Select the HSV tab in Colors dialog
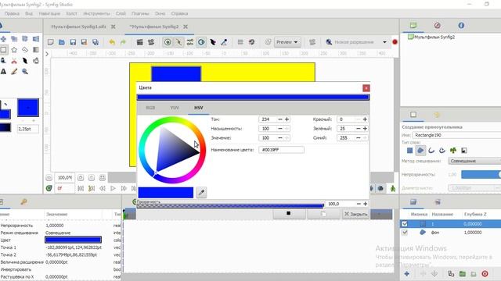The image size is (501, 281). coord(198,108)
